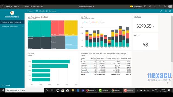Click the July stacked column in Sale Price chart
The image size is (173, 97).
point(109,42)
